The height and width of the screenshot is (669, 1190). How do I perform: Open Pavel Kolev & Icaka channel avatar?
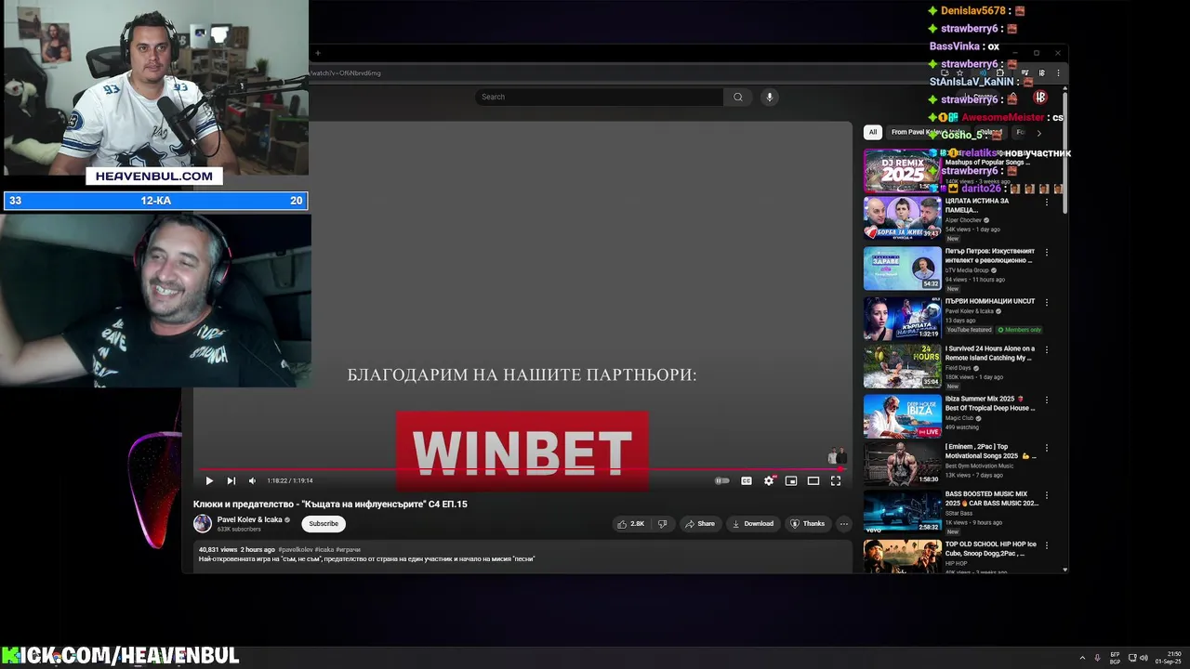[x=203, y=524]
